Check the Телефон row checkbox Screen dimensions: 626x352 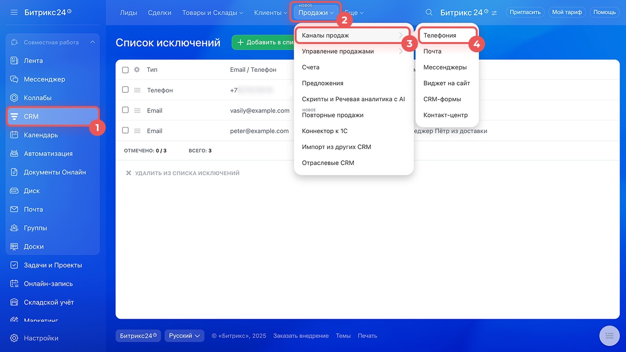(125, 90)
